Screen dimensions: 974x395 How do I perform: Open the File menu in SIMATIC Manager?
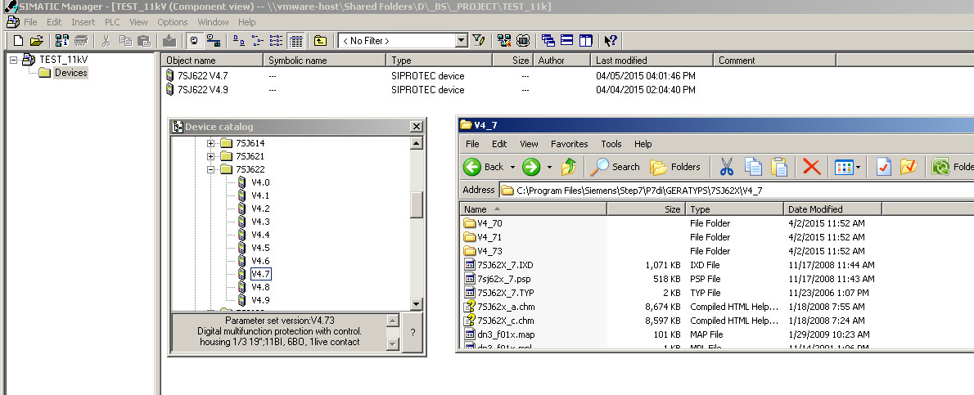click(30, 22)
